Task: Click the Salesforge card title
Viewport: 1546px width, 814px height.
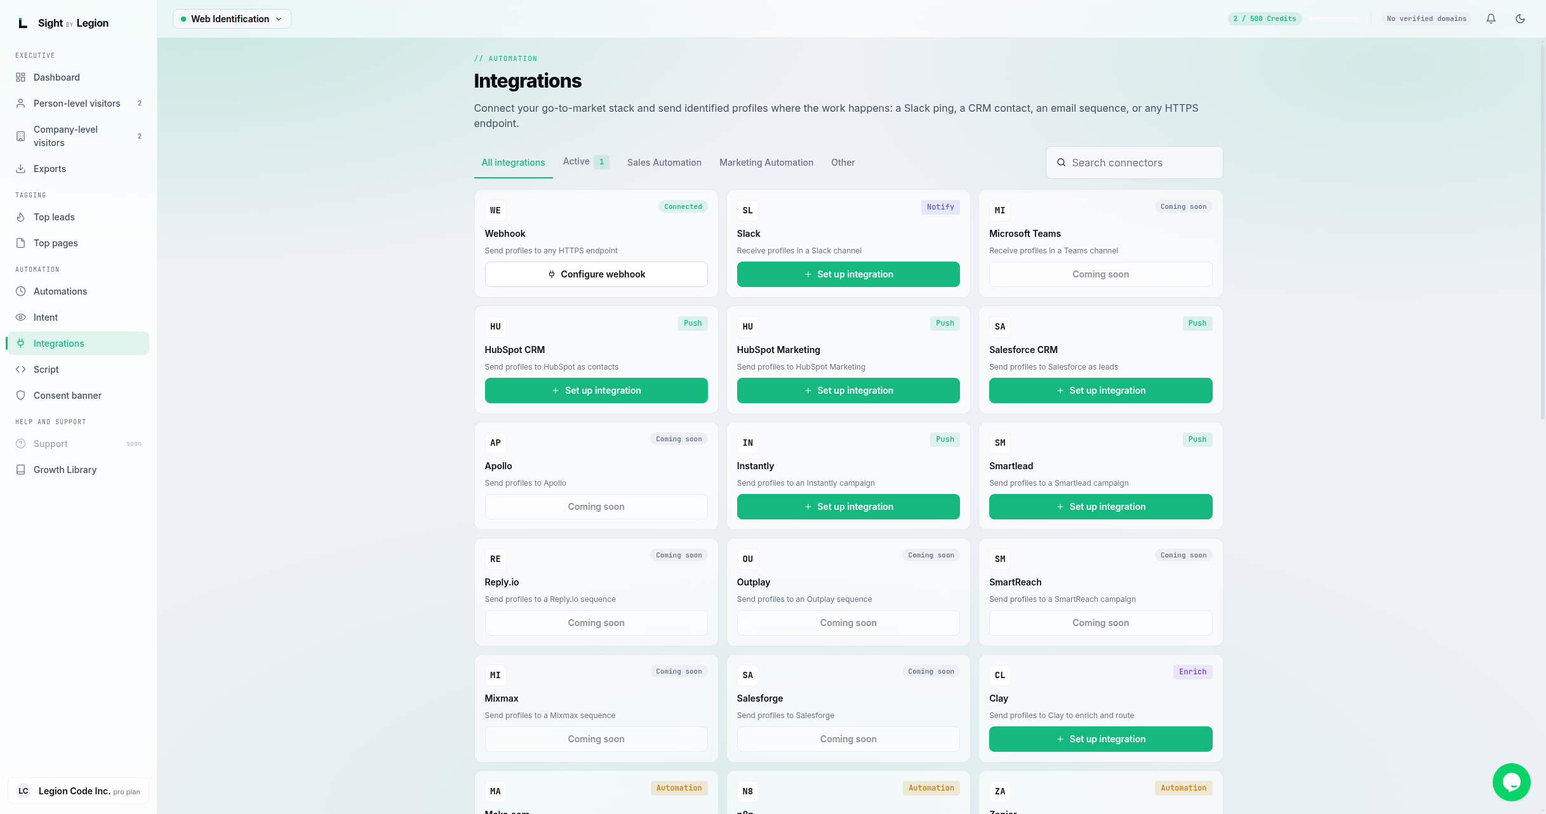Action: [759, 698]
